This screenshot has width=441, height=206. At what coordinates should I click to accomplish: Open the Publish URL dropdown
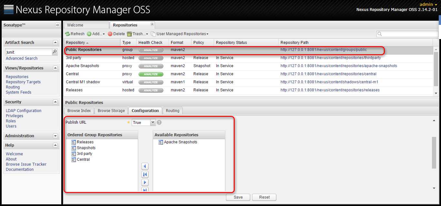[153, 122]
